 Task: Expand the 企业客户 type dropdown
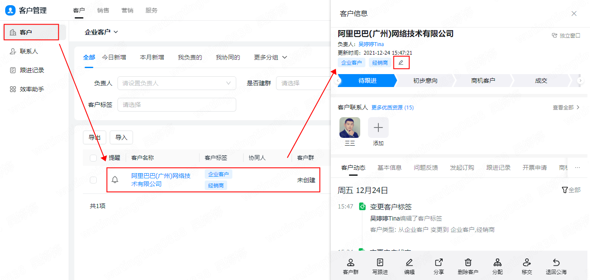click(102, 32)
